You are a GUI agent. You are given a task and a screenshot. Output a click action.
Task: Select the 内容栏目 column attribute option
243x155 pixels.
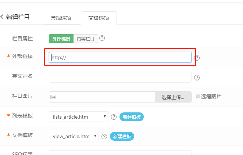[86, 39]
